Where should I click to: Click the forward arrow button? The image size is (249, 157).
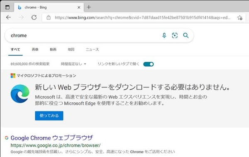click(x=21, y=17)
